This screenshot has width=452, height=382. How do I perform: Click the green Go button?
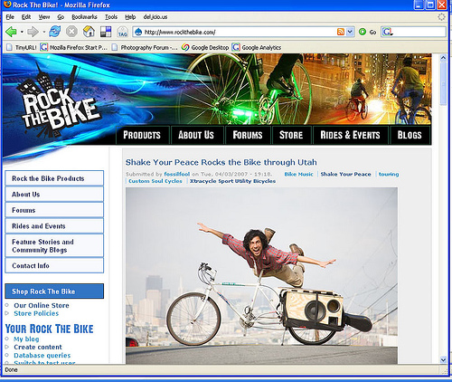[367, 32]
